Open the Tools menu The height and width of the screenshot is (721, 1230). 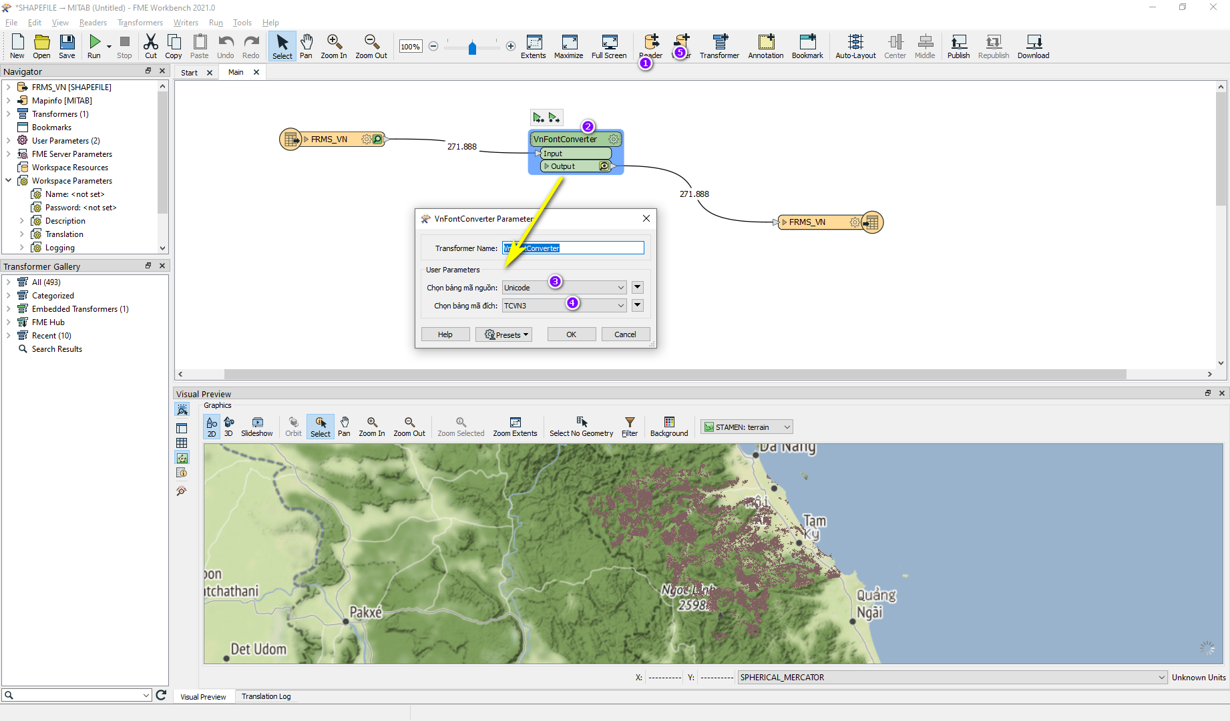point(242,23)
